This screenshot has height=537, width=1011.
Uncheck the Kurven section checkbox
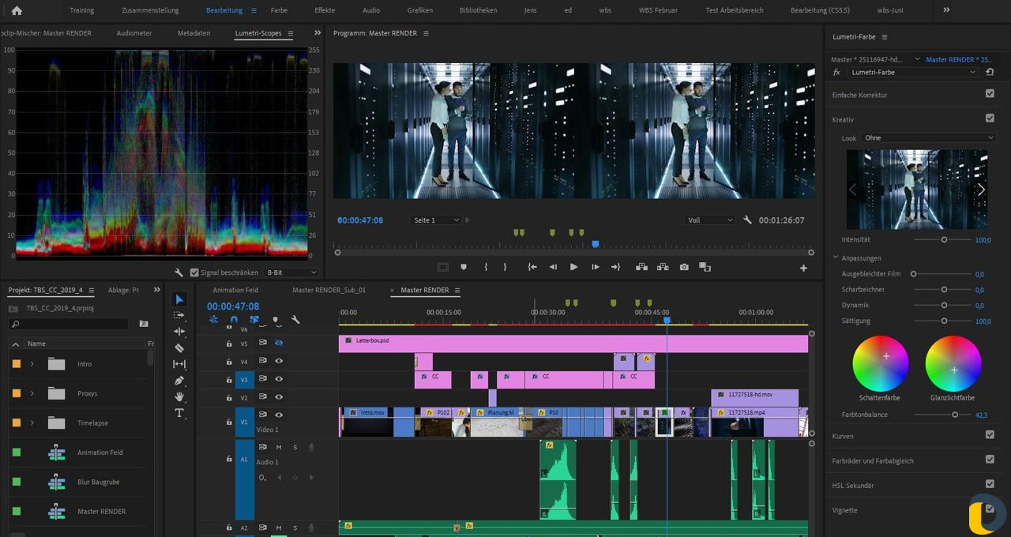[990, 434]
